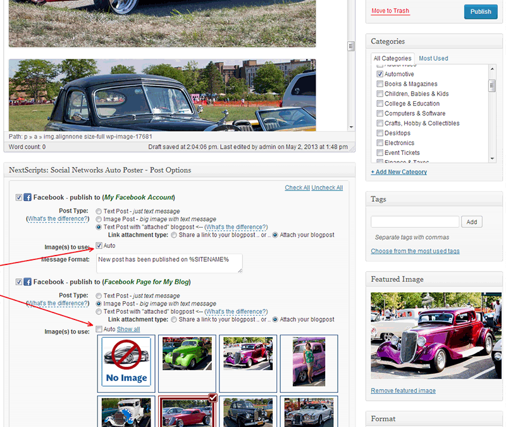
Task: Click the purple hot rod featured image
Action: 436,336
